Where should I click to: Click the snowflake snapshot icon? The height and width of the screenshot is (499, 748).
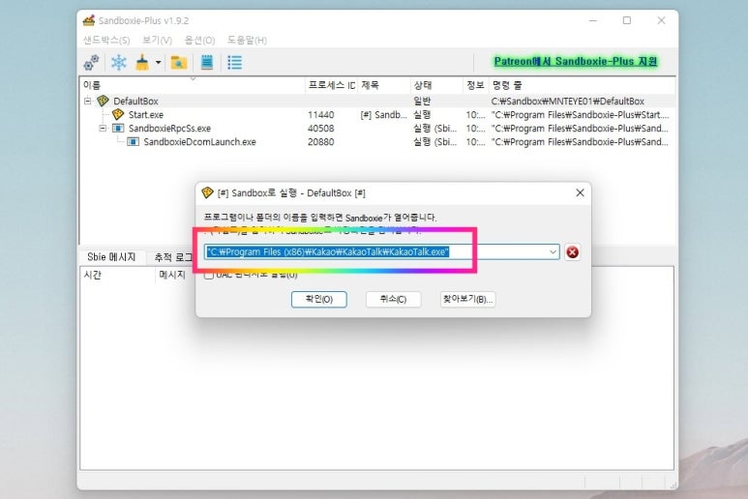(119, 63)
